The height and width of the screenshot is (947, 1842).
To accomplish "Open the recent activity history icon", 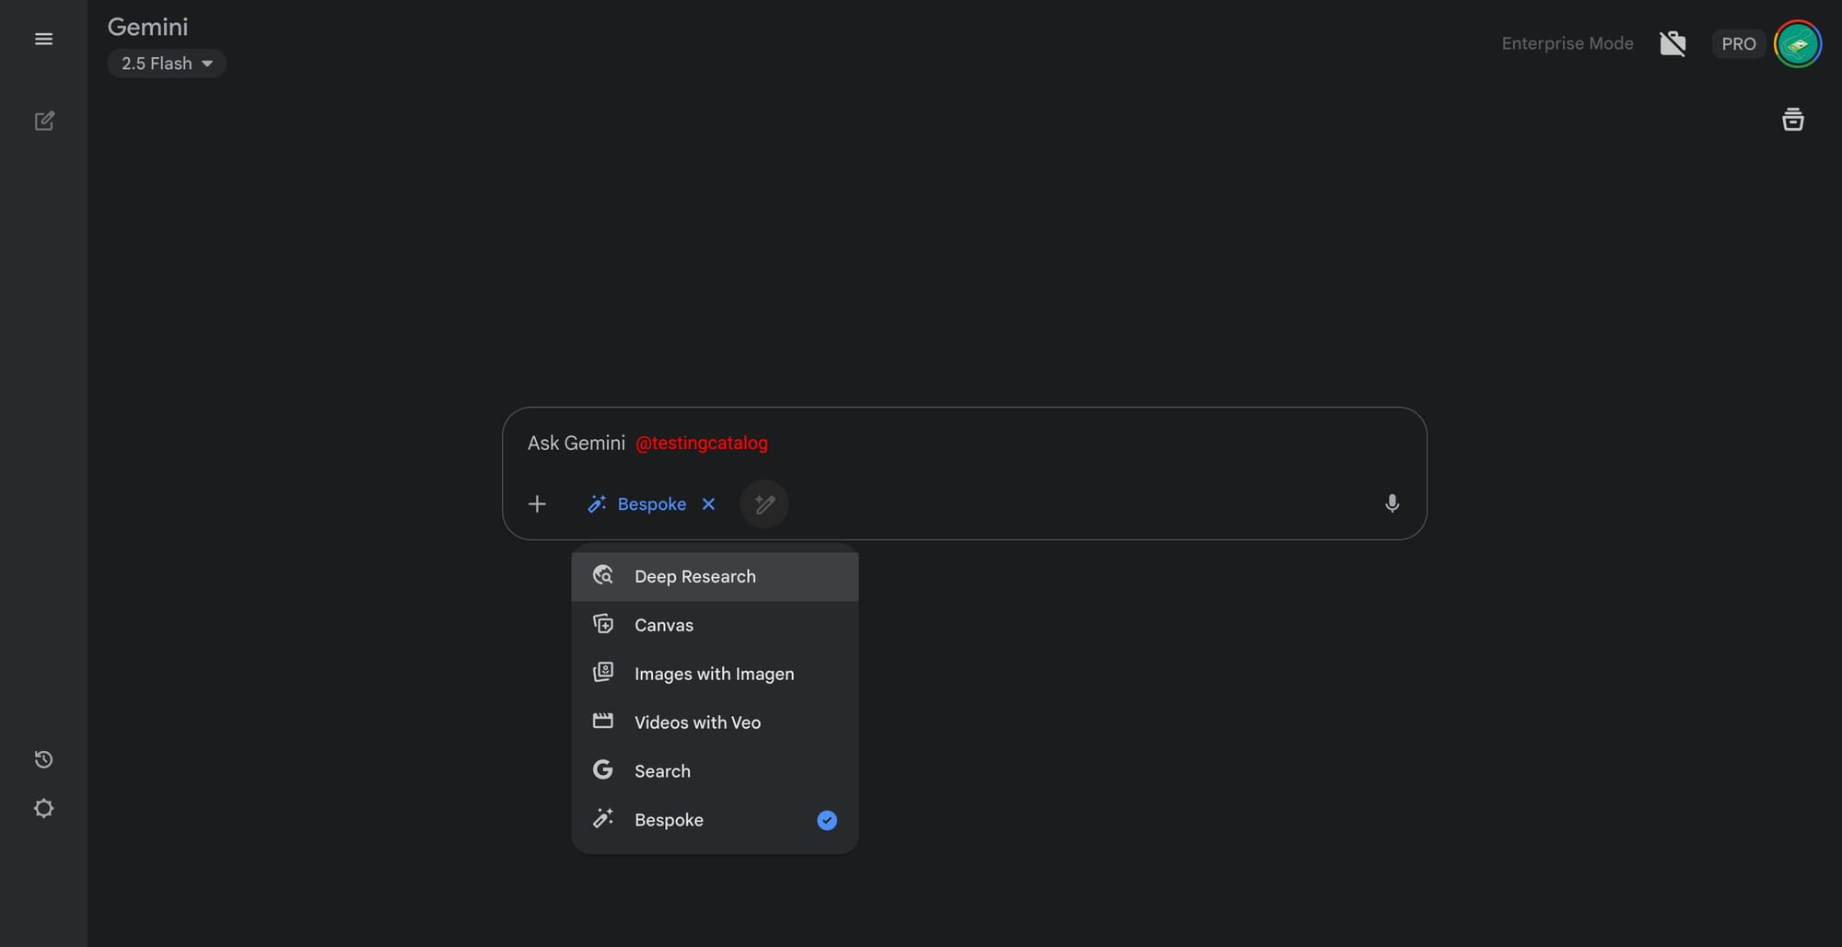I will click(43, 759).
